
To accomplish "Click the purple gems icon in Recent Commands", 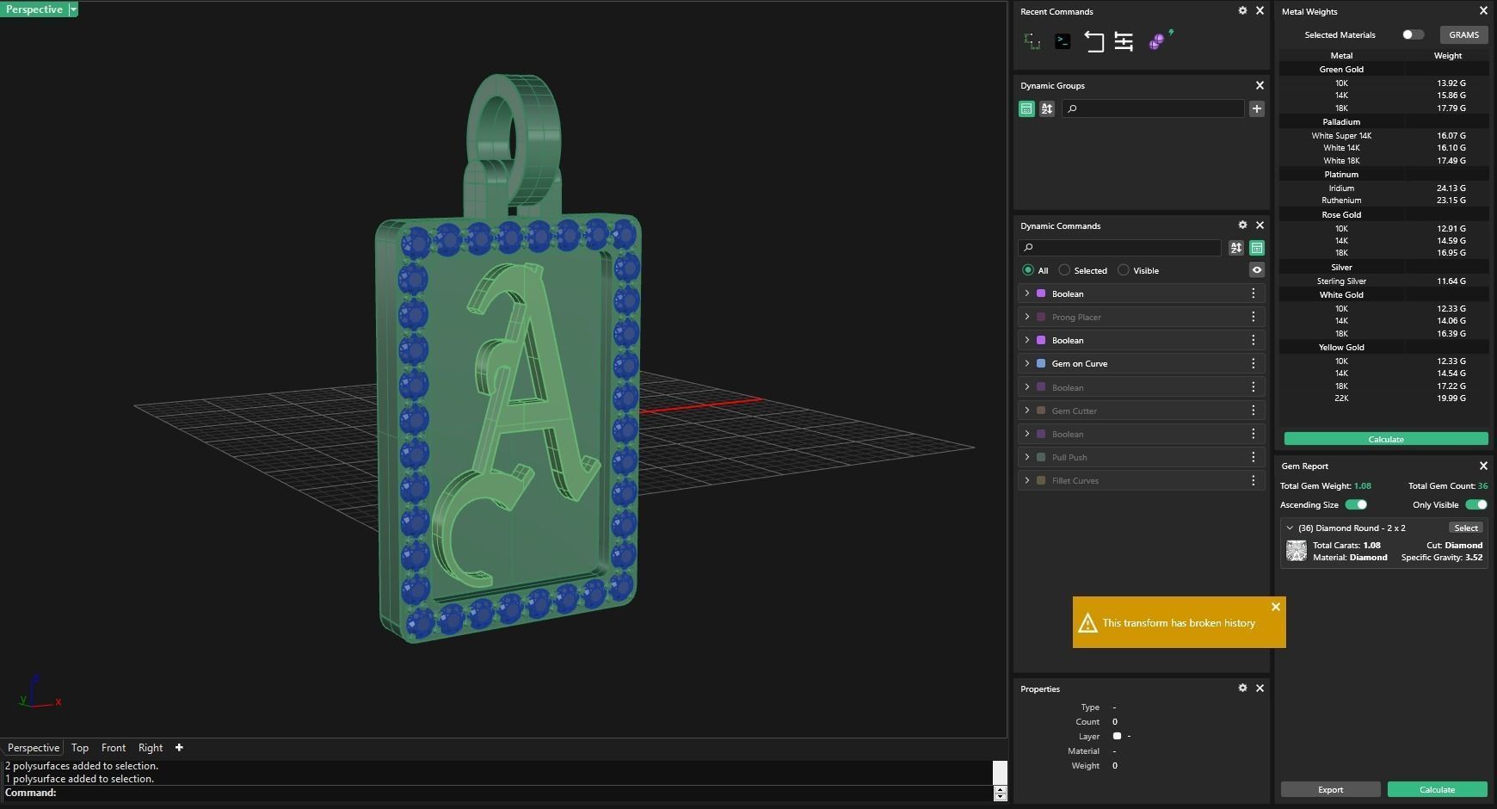I will [1160, 40].
